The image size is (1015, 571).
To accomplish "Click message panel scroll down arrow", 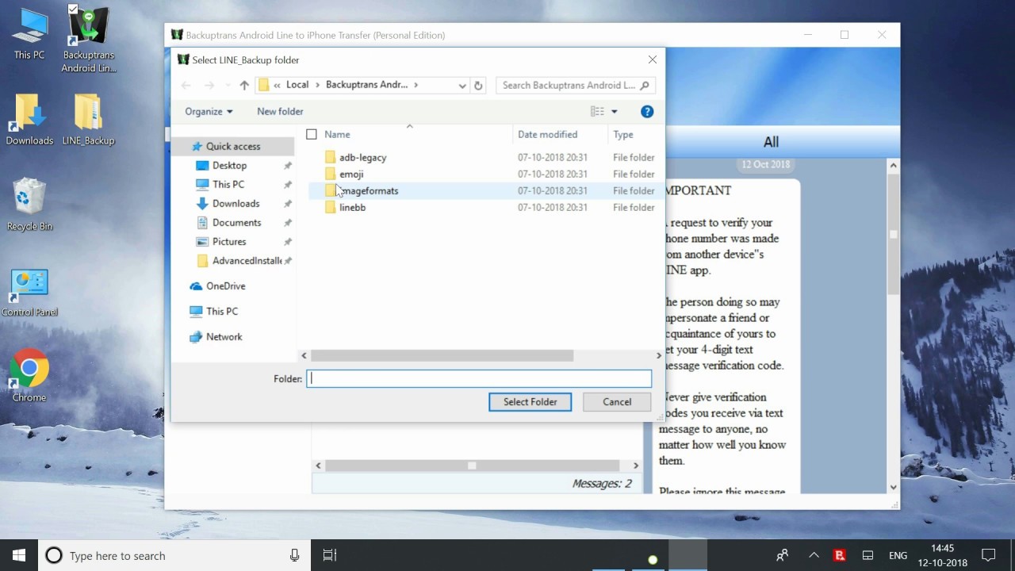I will [x=894, y=488].
